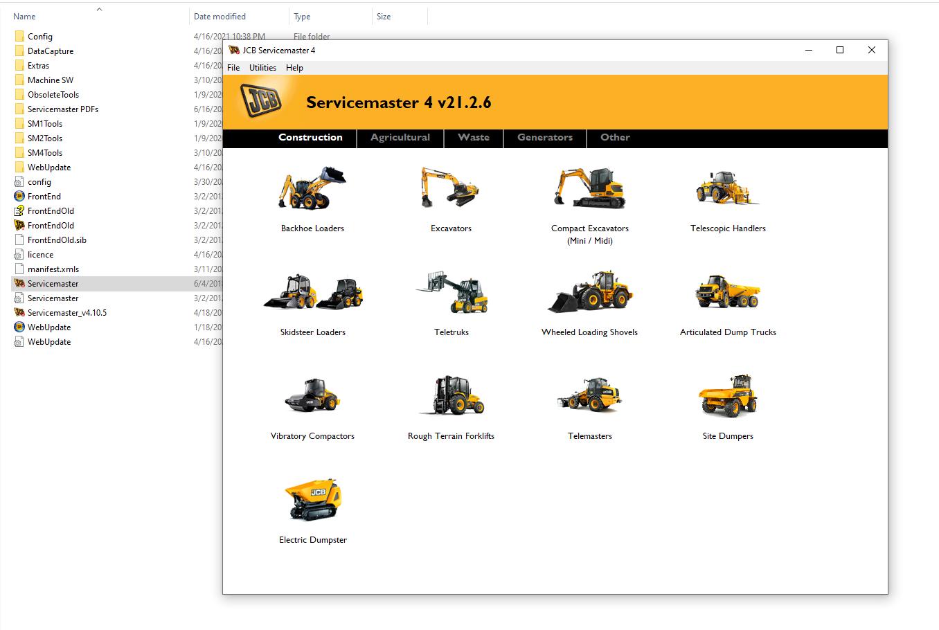
Task: Open the Skidsteer Loaders category
Action: [312, 291]
